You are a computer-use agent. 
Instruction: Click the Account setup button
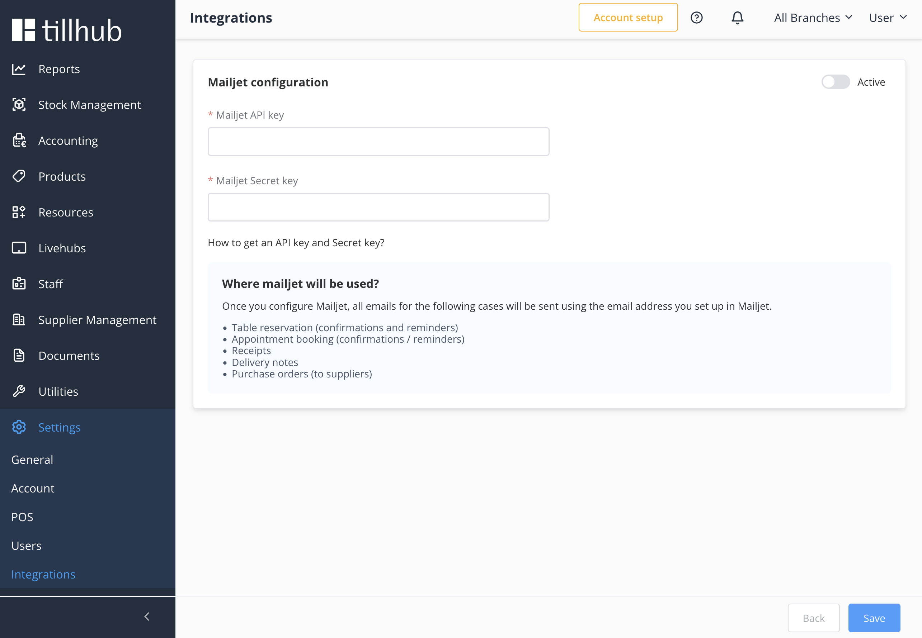[627, 18]
